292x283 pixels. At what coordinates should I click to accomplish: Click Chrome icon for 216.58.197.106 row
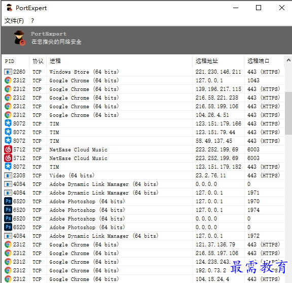(8, 253)
